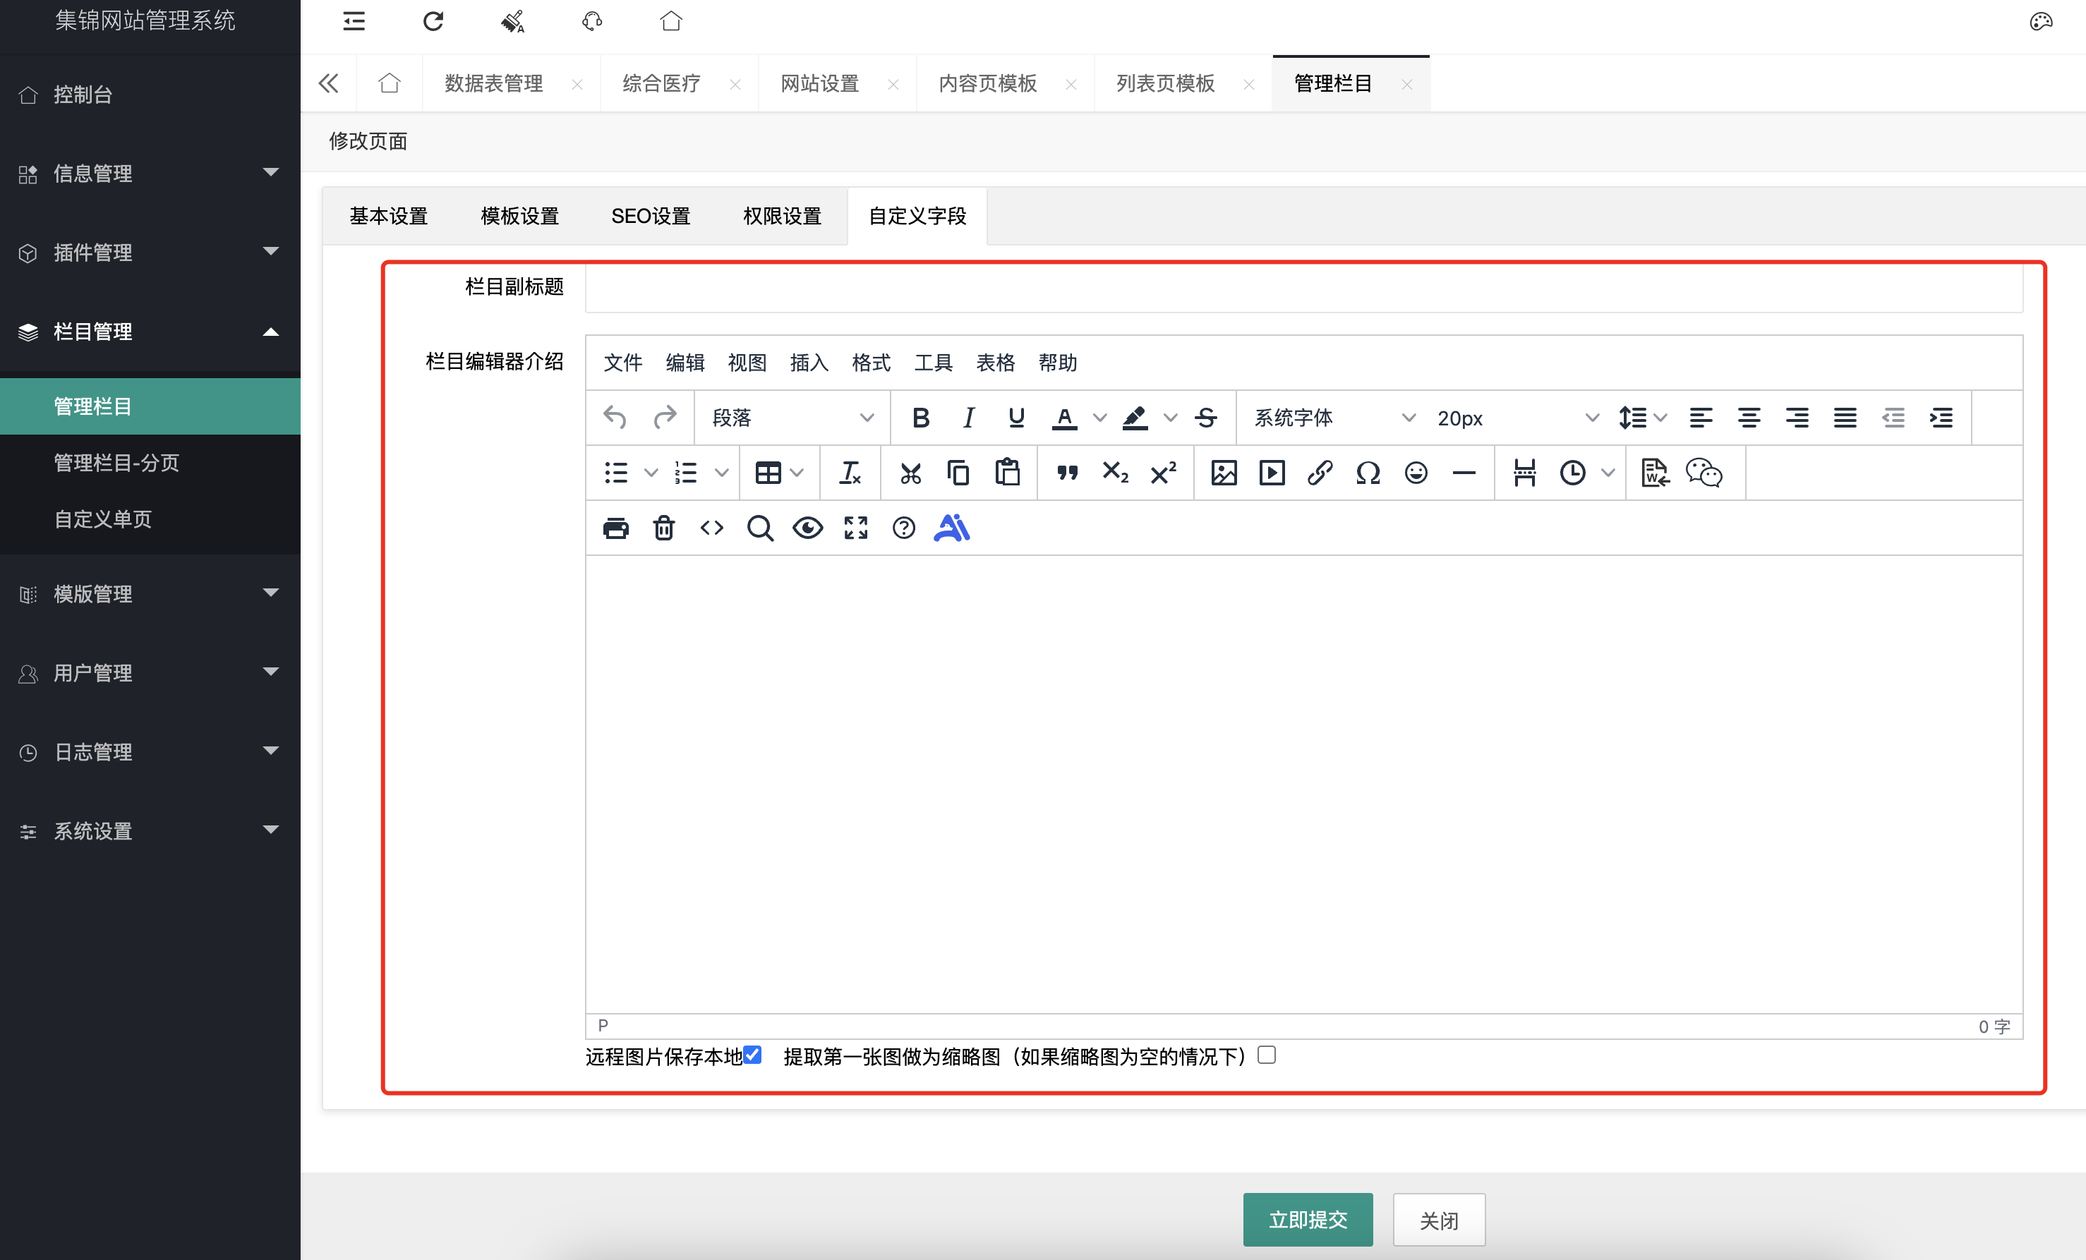Open the highlight color picker arrow
The image size is (2086, 1260).
(x=1170, y=417)
